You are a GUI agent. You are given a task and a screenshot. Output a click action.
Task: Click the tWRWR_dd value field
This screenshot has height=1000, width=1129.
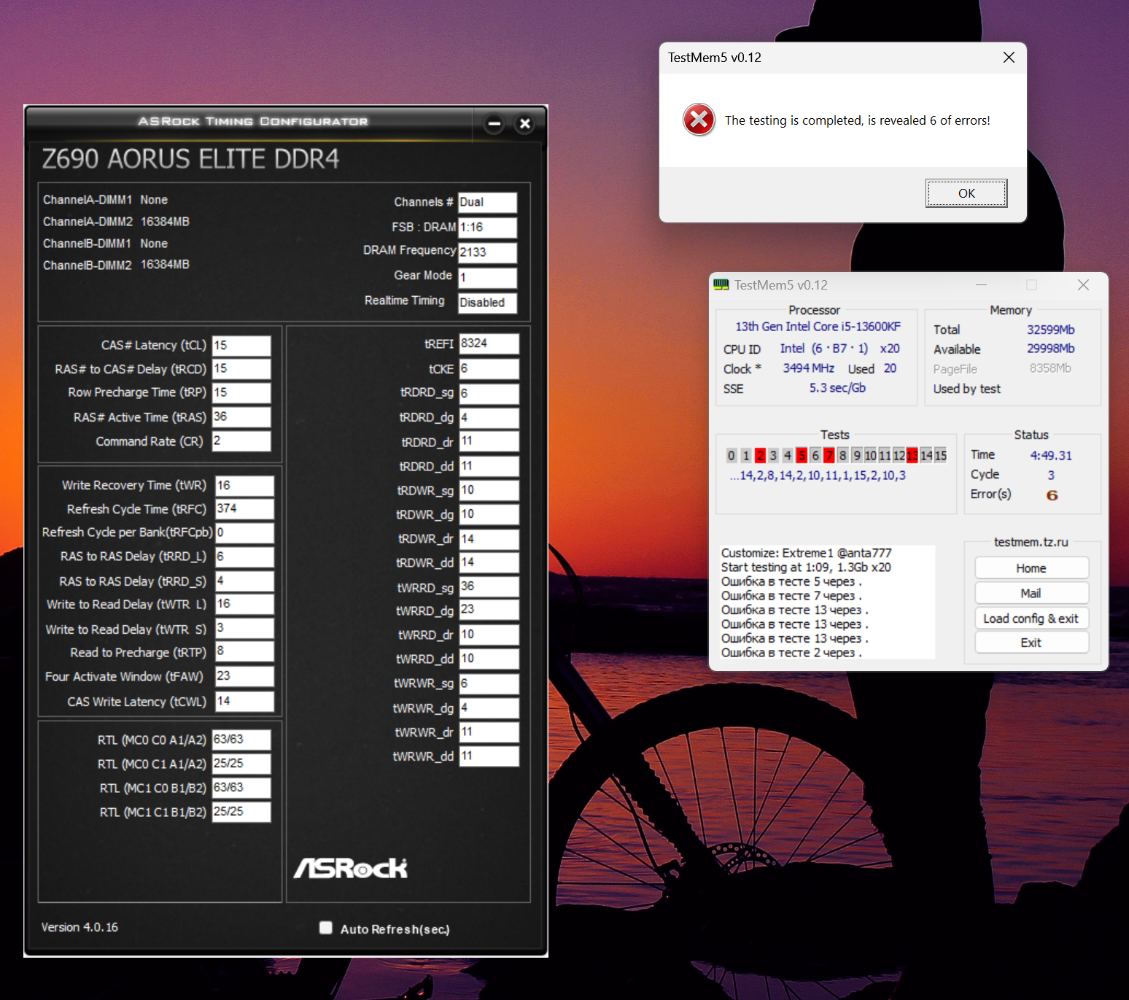pyautogui.click(x=489, y=756)
